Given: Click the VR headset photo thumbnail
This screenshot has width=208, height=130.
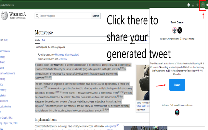Looking at the screenshot, I should pos(143,82).
